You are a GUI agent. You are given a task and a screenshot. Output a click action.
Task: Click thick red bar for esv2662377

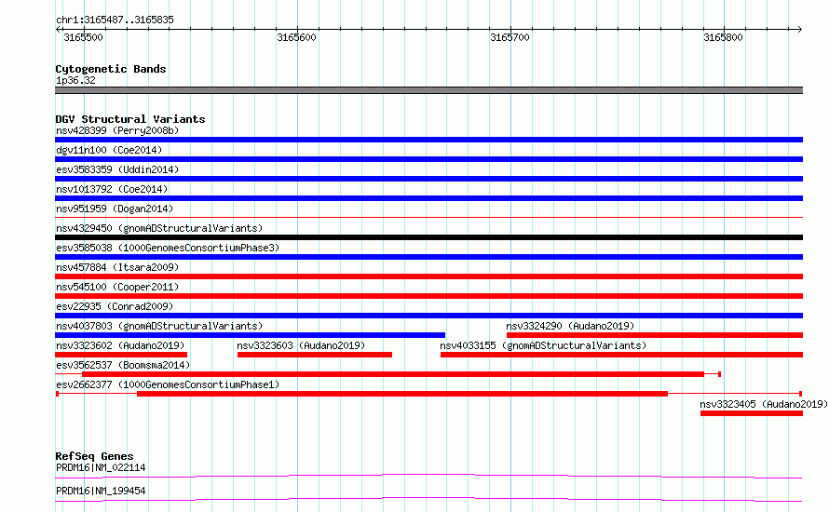click(402, 394)
